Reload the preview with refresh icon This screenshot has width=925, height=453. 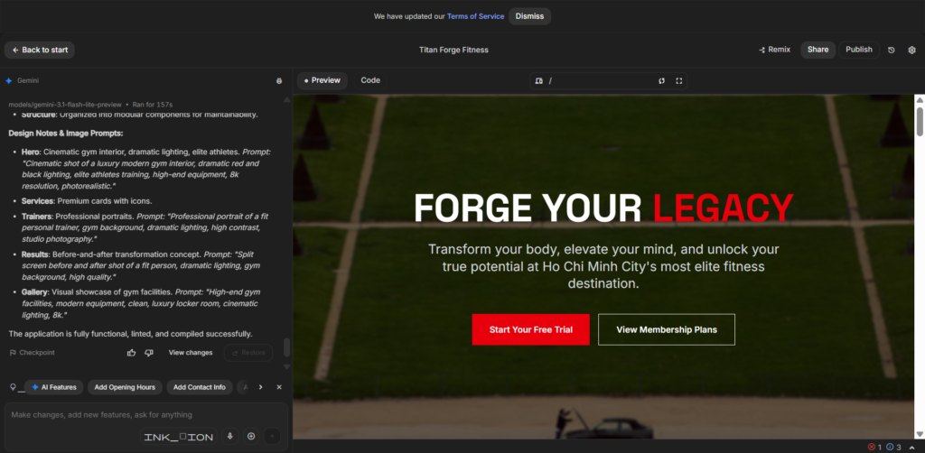(x=661, y=81)
